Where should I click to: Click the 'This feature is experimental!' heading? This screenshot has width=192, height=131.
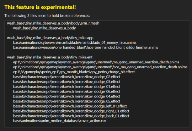tap(40, 7)
